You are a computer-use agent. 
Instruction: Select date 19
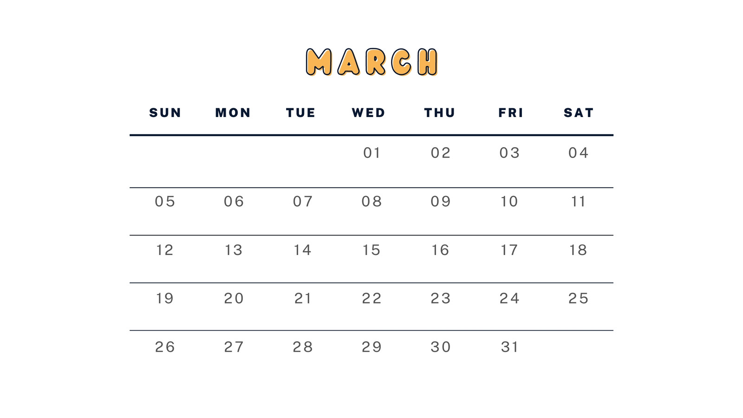coord(165,298)
